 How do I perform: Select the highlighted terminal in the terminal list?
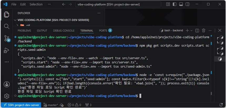(x=220, y=59)
